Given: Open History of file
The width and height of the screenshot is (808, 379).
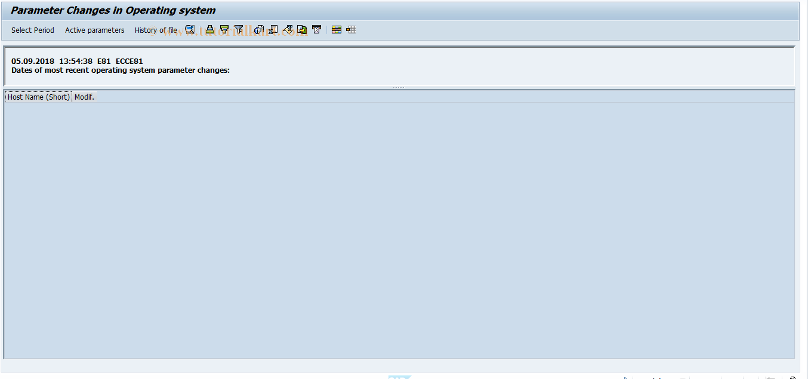Looking at the screenshot, I should [155, 30].
